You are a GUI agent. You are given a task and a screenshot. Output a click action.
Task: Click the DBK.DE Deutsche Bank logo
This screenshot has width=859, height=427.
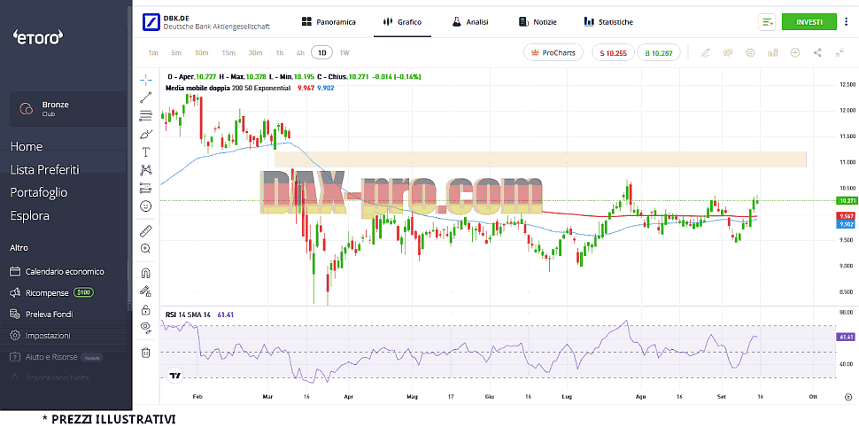[151, 22]
